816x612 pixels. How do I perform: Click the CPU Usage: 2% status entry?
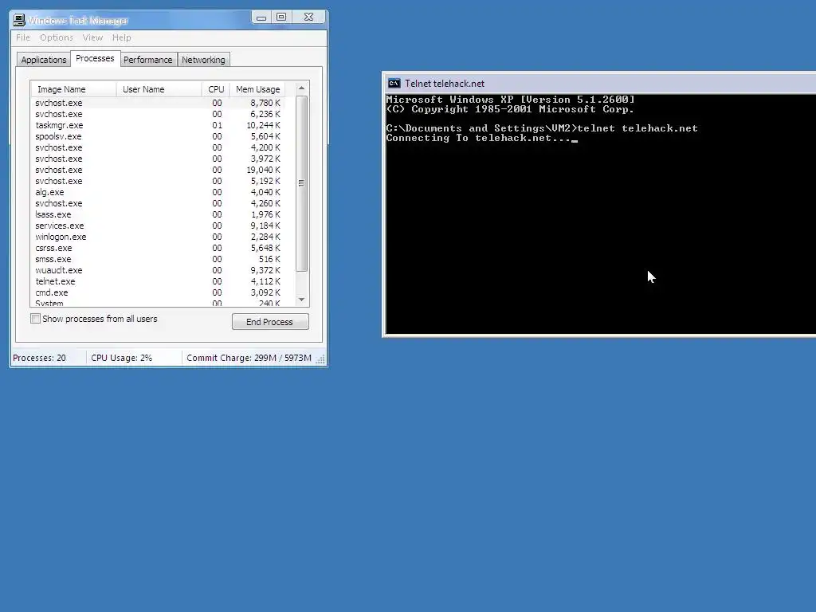[122, 358]
